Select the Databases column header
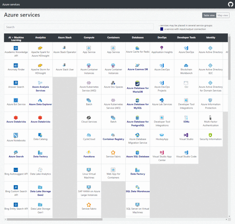 (137, 37)
